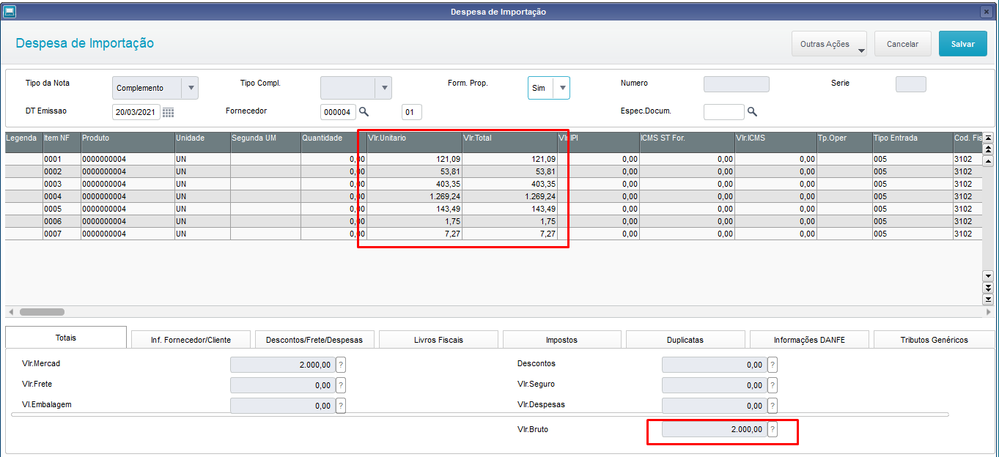
Task: Click the page-down double arrow of grid
Action: 988,288
